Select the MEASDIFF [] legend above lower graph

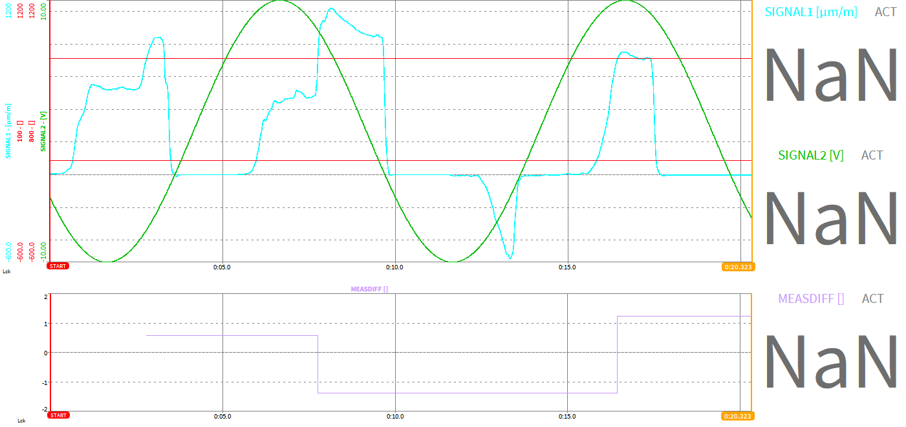[x=369, y=289]
